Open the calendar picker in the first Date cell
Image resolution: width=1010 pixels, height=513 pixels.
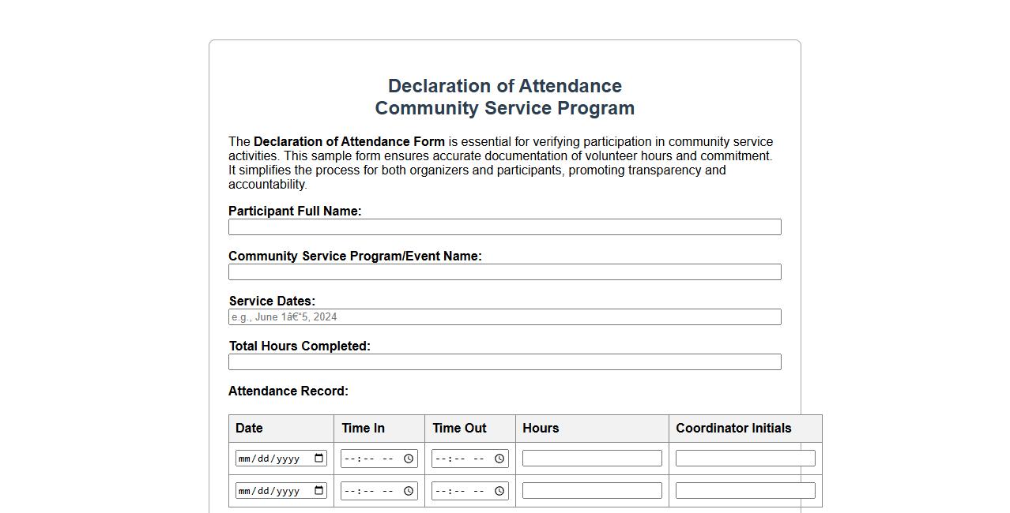click(319, 458)
